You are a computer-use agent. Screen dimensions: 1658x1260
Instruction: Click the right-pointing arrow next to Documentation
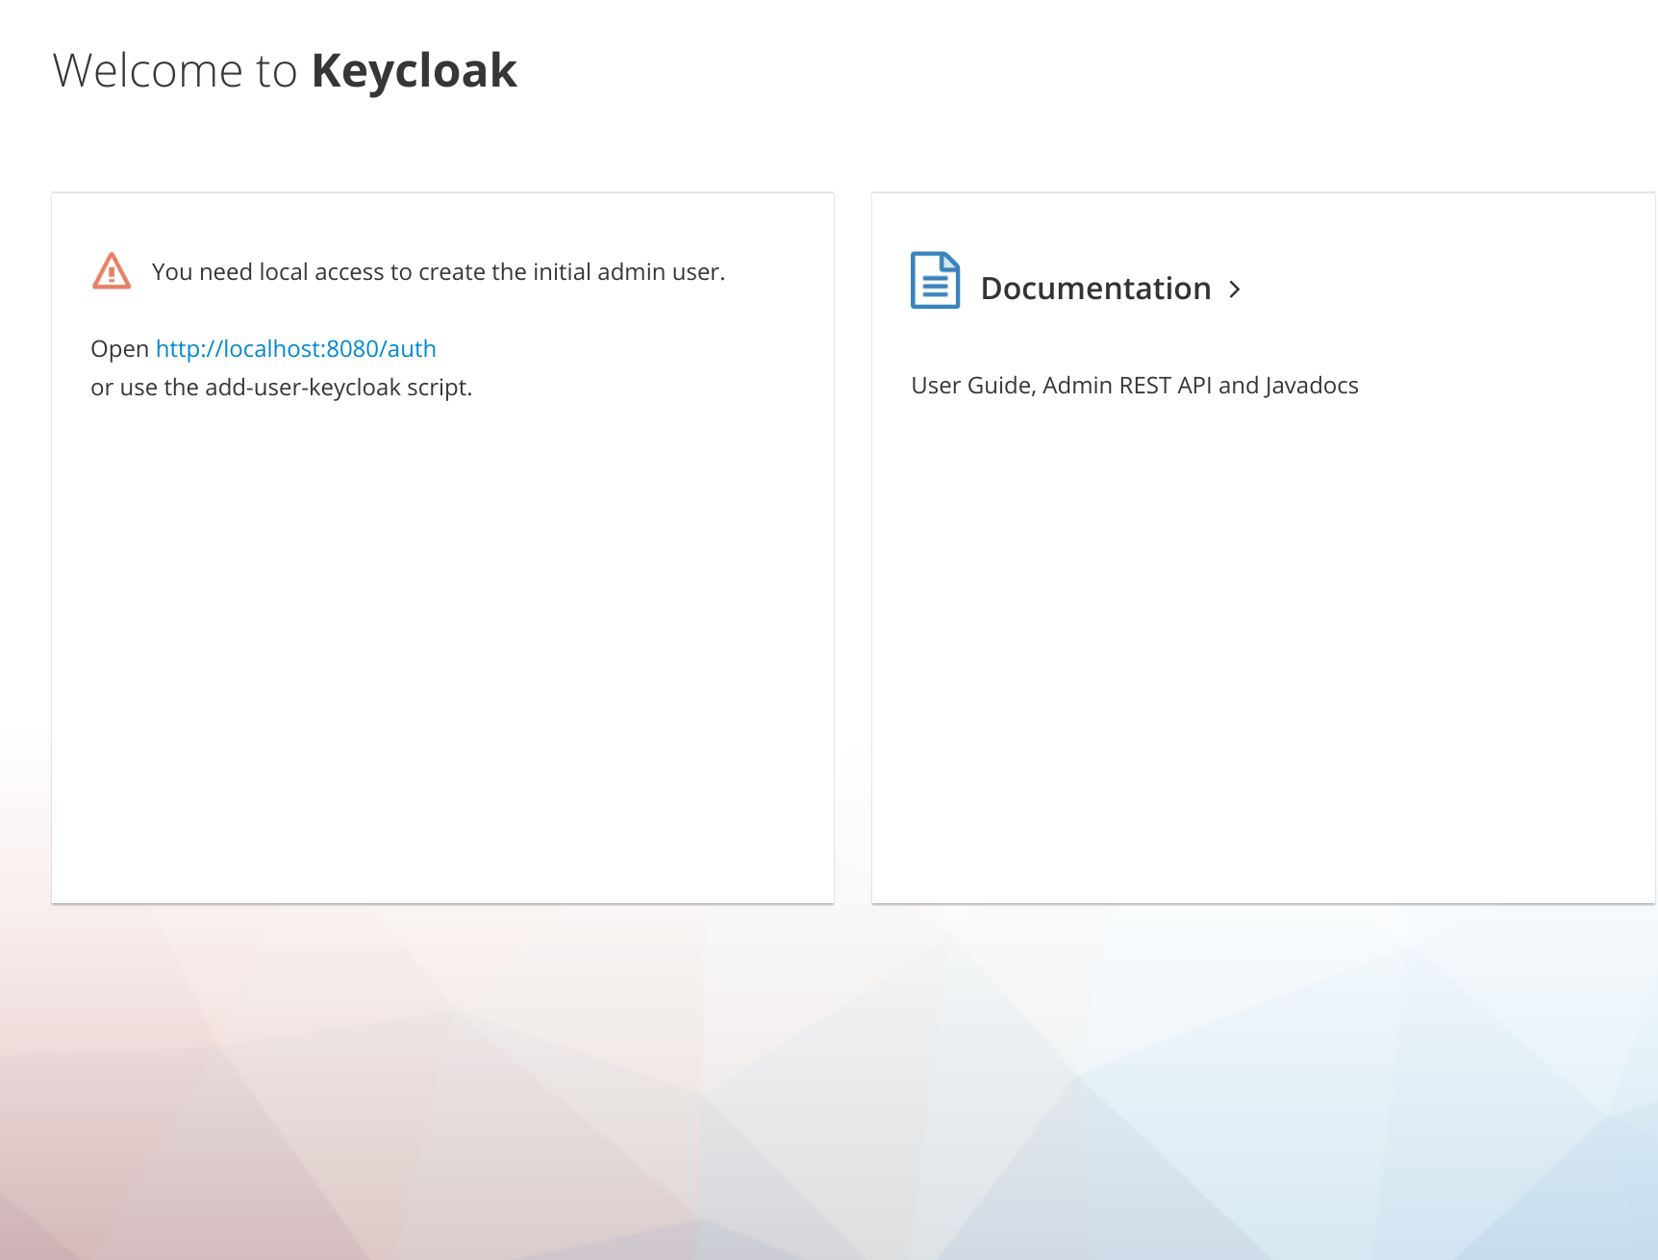coord(1236,289)
